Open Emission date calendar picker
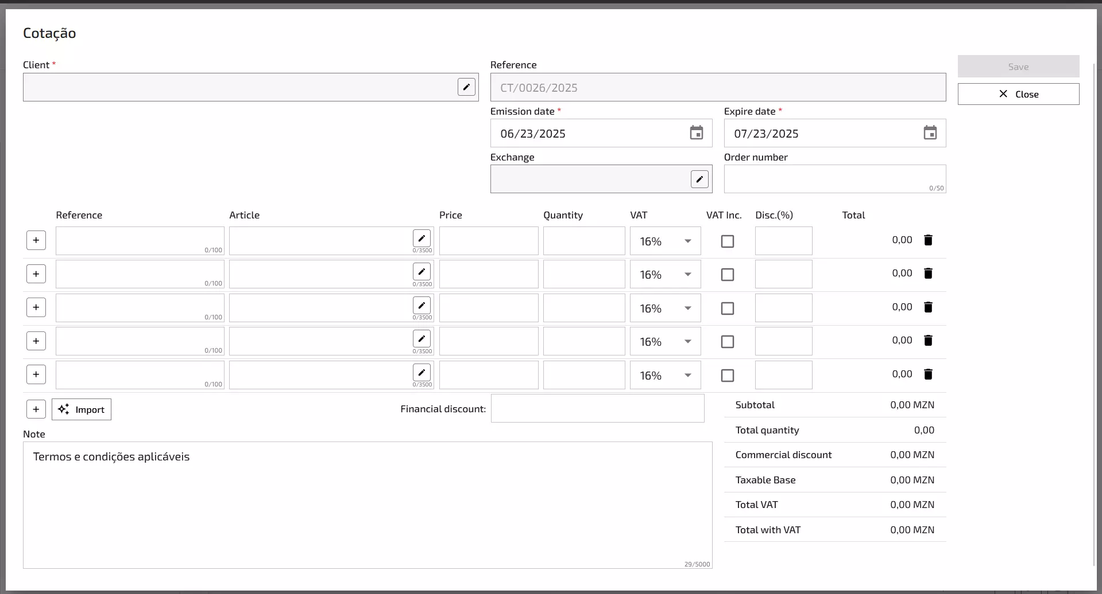Image resolution: width=1102 pixels, height=594 pixels. click(697, 133)
